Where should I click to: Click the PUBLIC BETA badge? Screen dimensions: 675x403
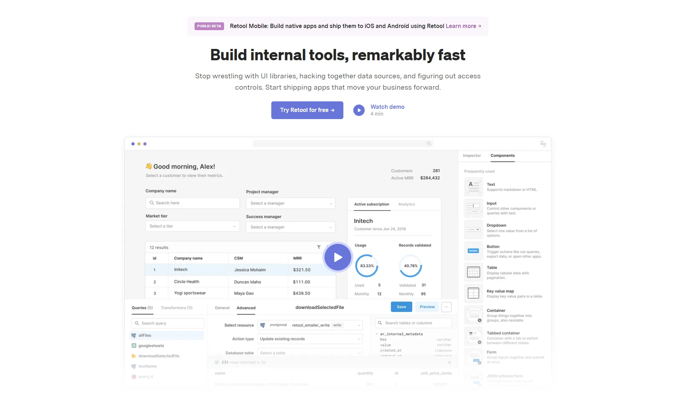209,26
